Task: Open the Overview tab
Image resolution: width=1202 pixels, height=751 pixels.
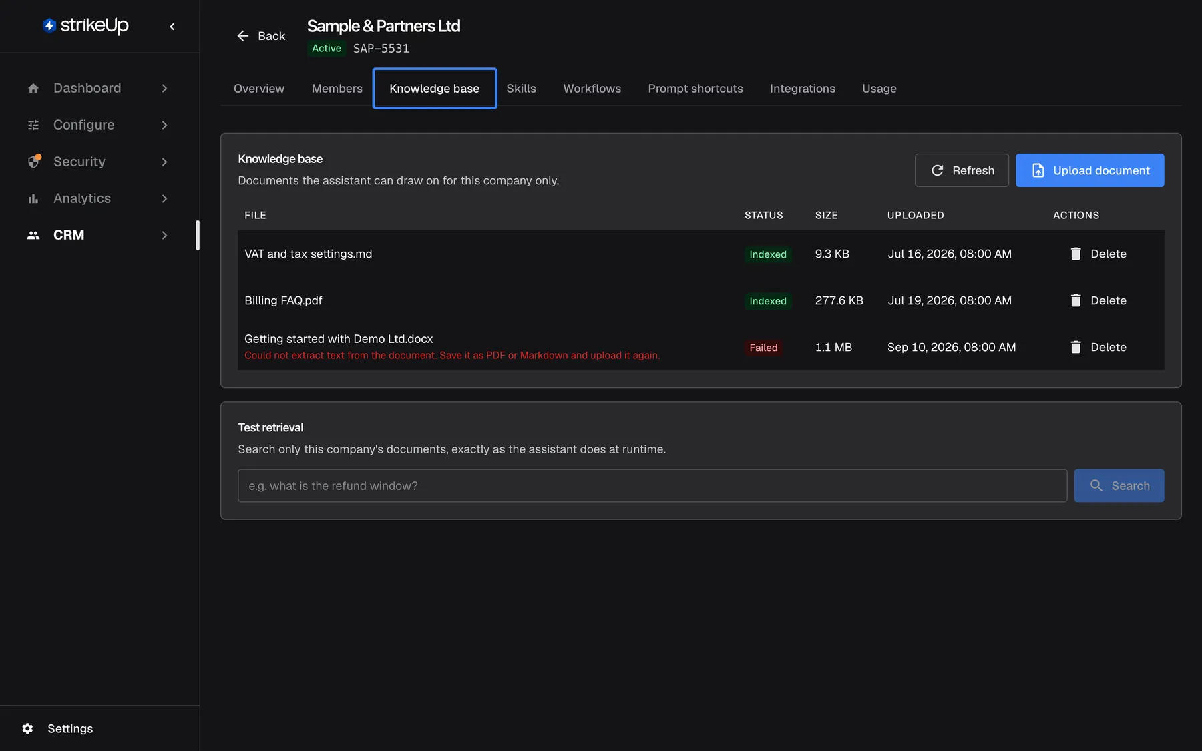Action: [x=259, y=89]
